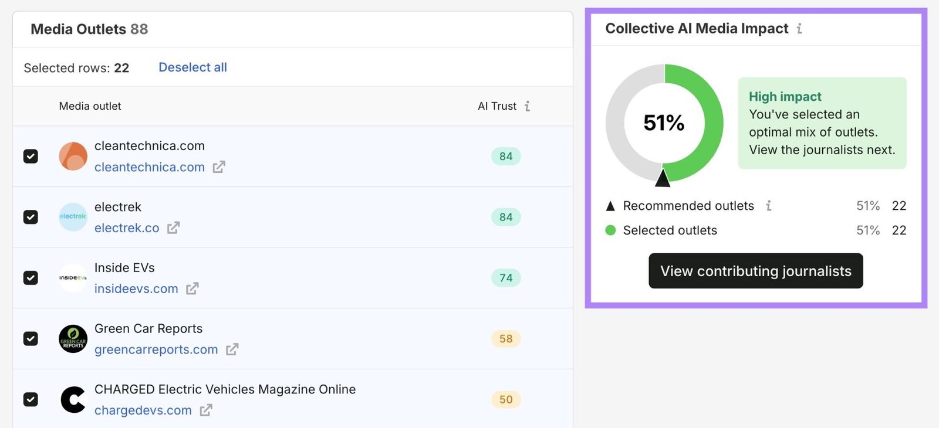Open the cleantechnica.com link
This screenshot has width=939, height=428.
pos(150,167)
